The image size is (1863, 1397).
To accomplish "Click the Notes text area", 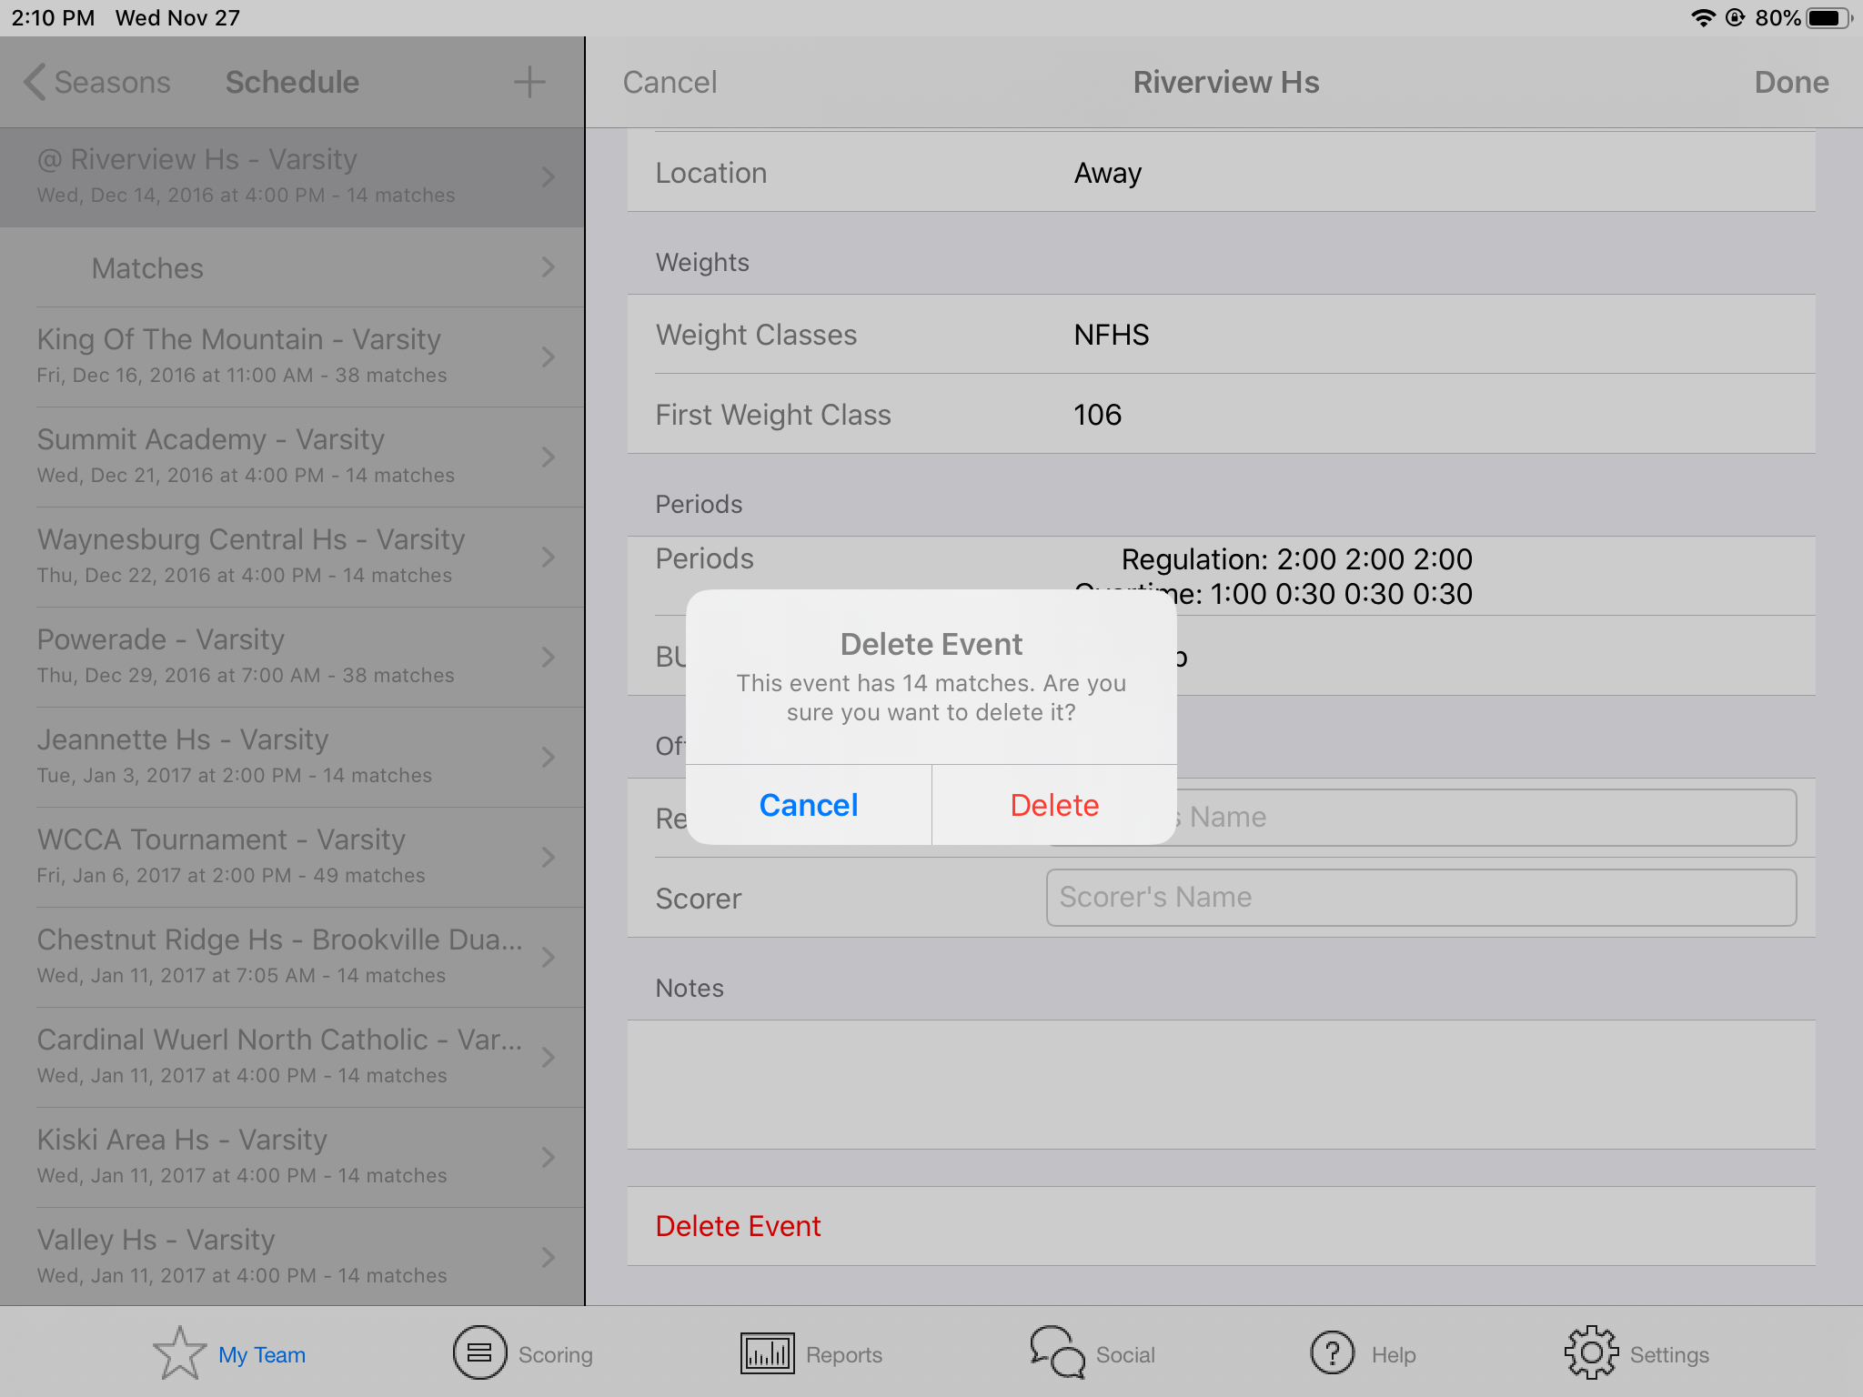I will [x=1221, y=1084].
